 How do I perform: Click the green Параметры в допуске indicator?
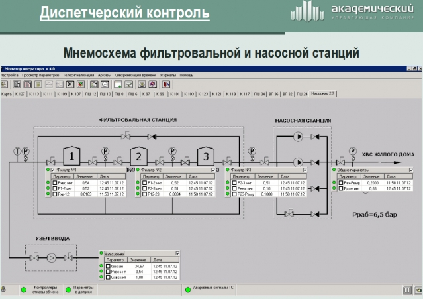click(x=68, y=290)
